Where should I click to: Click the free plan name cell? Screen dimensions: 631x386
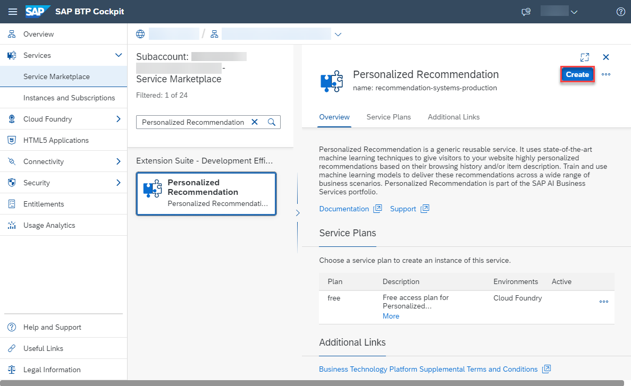334,298
